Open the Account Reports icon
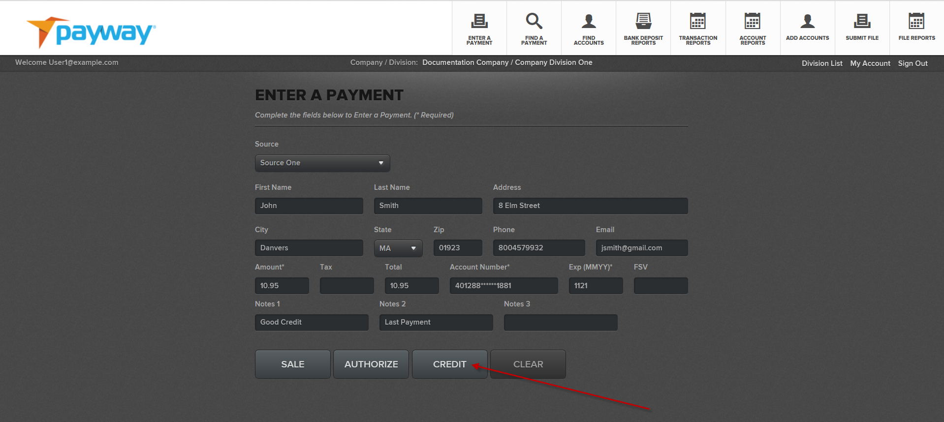This screenshot has width=944, height=422. pyautogui.click(x=753, y=22)
